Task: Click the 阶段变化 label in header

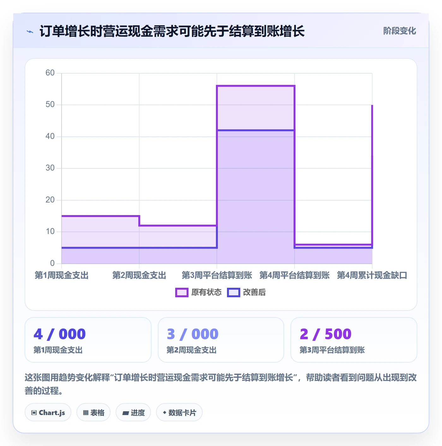Action: 400,31
